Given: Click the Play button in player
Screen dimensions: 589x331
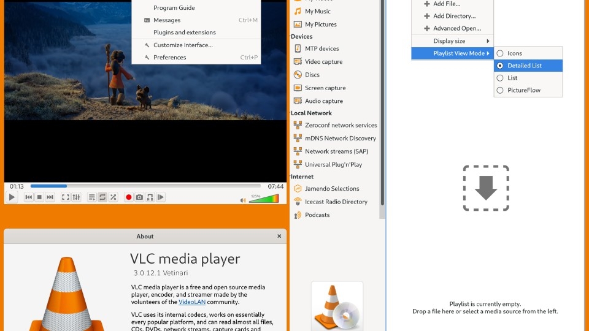Looking at the screenshot, I should point(12,197).
